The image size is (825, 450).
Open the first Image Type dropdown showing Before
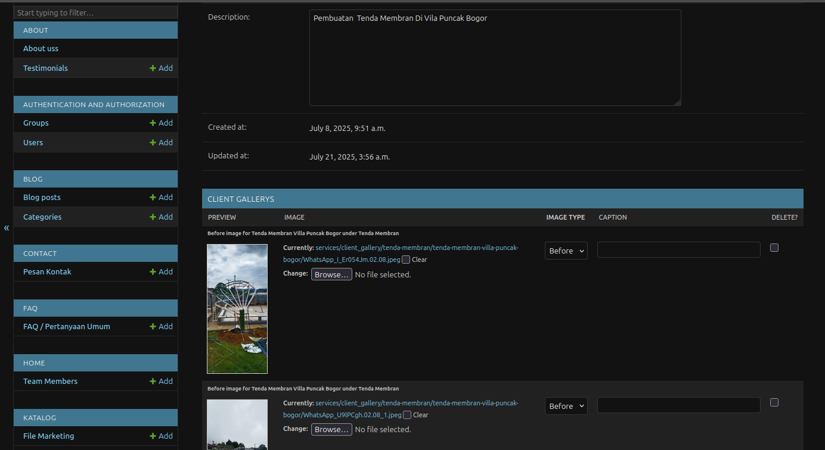566,251
